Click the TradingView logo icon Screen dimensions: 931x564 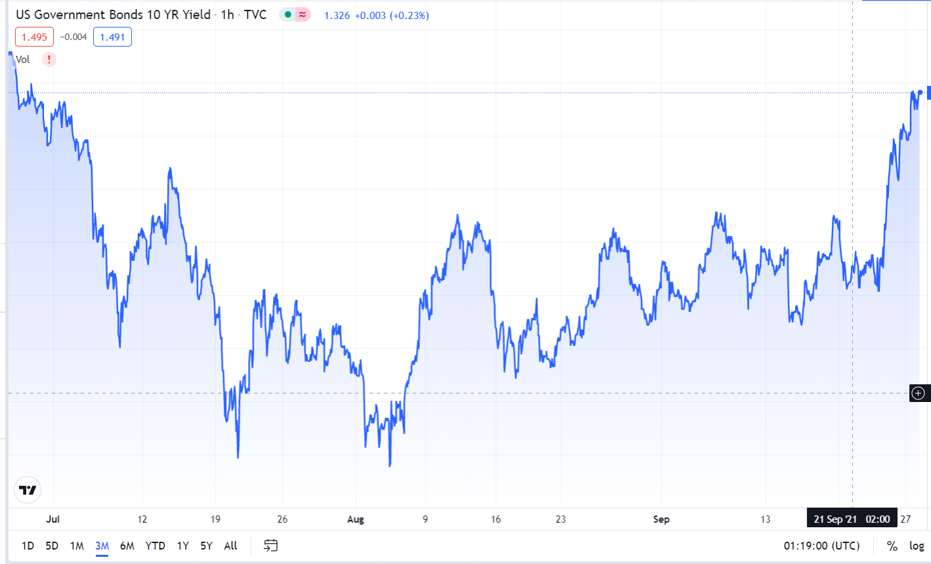tap(28, 490)
